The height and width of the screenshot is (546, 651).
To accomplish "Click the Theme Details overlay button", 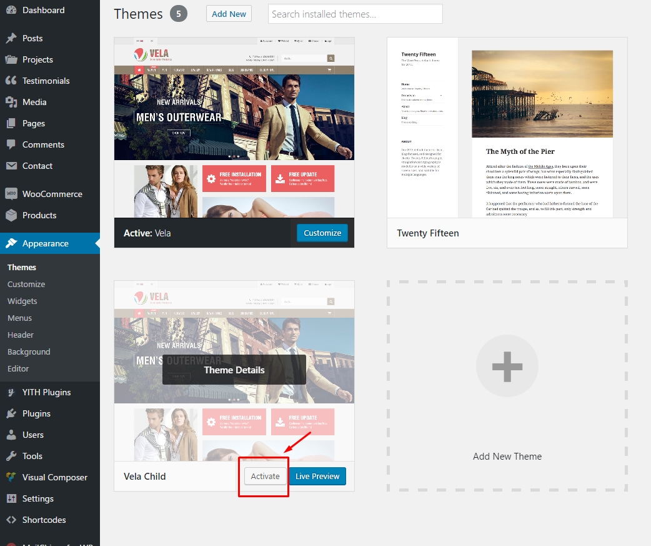I will (x=234, y=370).
